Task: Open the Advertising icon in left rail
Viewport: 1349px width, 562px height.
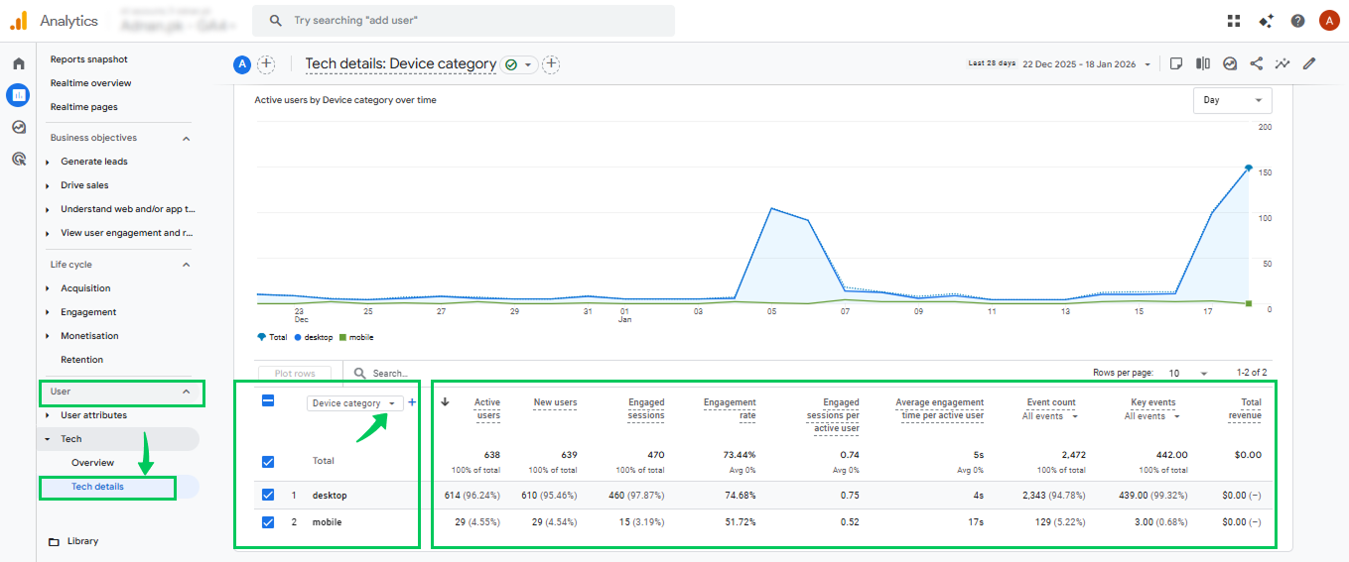Action: tap(18, 159)
